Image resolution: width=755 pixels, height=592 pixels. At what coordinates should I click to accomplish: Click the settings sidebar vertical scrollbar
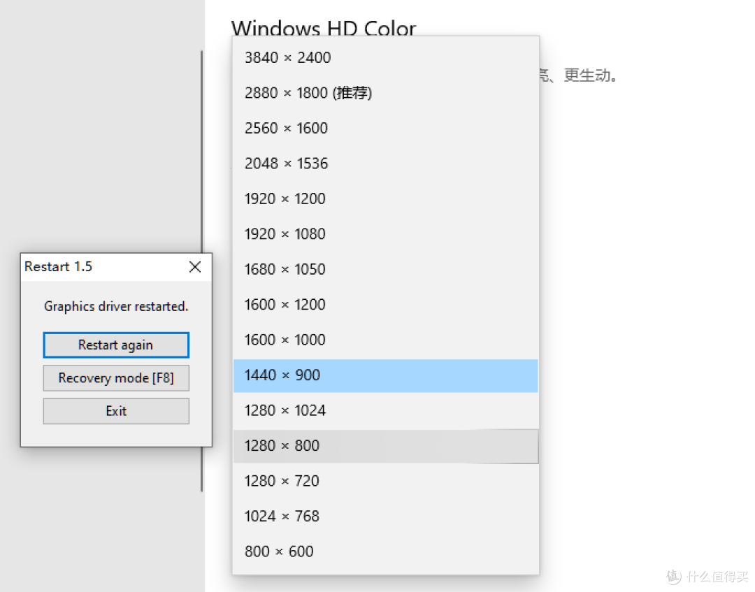pos(201,152)
